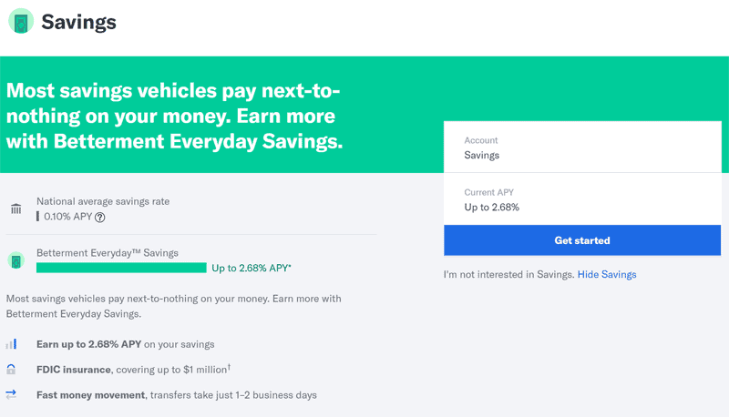Click the National average savings rate label
Image resolution: width=729 pixels, height=417 pixels.
click(x=103, y=201)
